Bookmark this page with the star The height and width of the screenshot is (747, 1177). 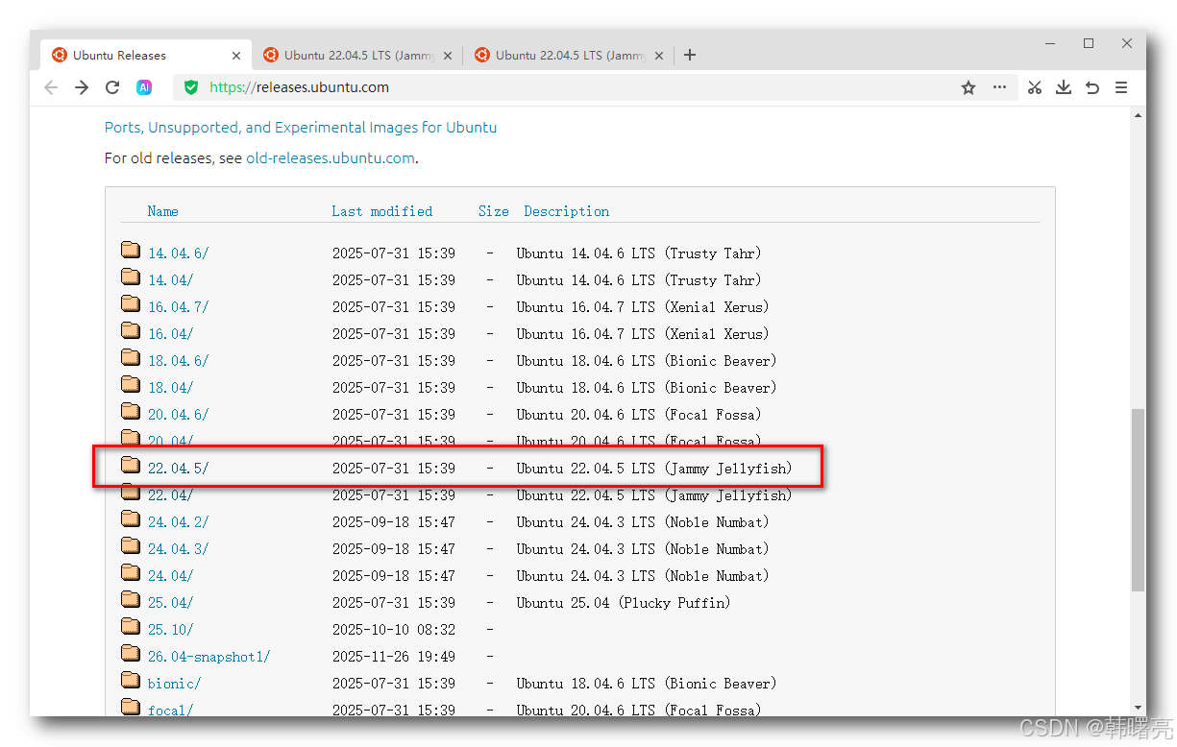click(969, 87)
